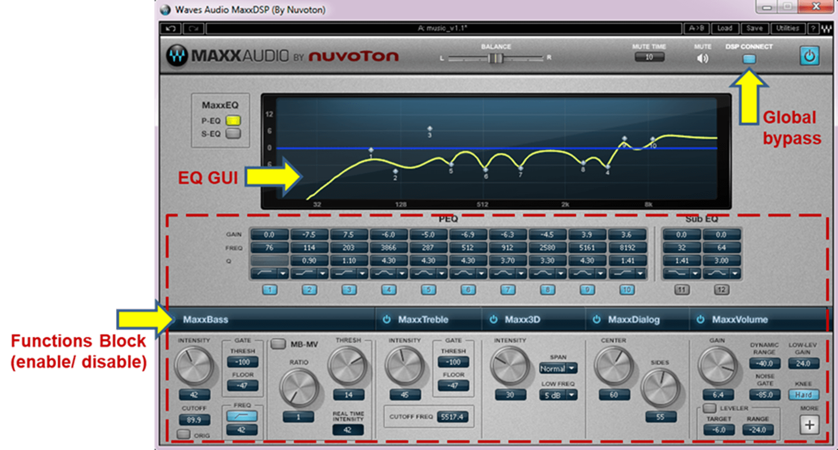Toggle Maxx3D power icon

point(493,320)
